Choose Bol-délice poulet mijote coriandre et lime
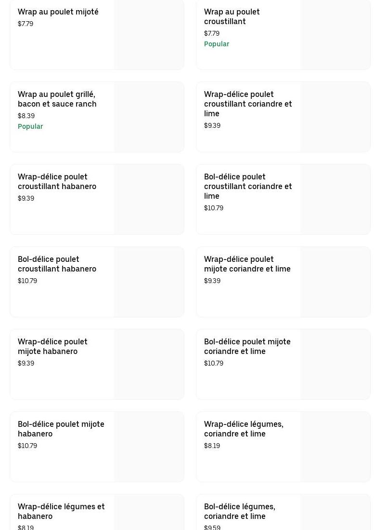The image size is (387, 530). (247, 346)
